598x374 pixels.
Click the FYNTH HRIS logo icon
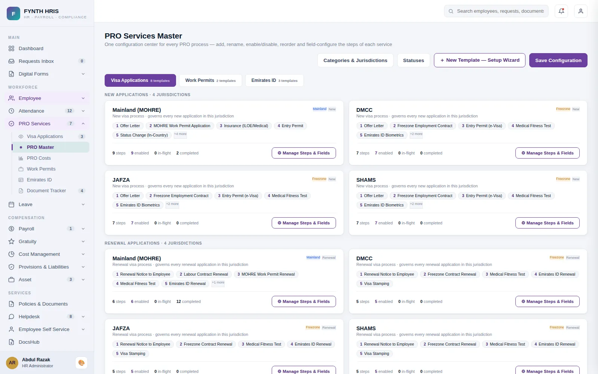coord(13,13)
